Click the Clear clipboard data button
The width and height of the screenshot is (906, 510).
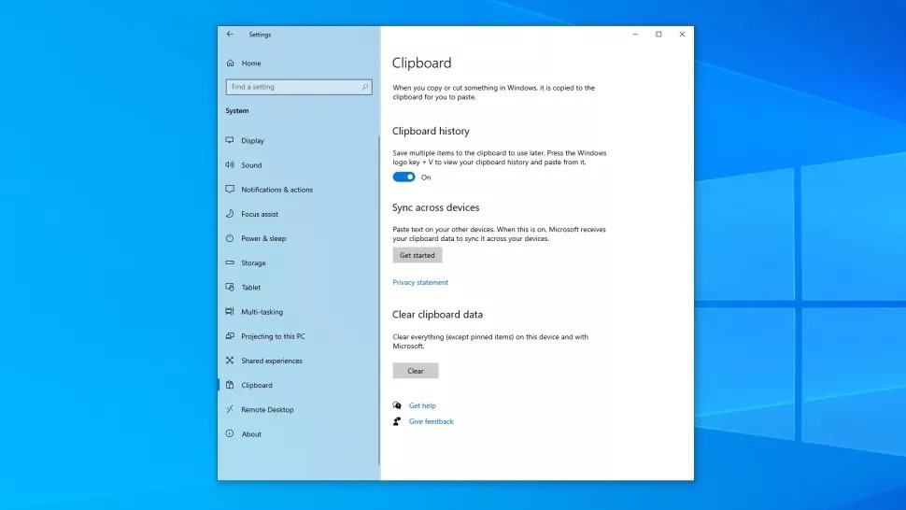[x=416, y=371]
